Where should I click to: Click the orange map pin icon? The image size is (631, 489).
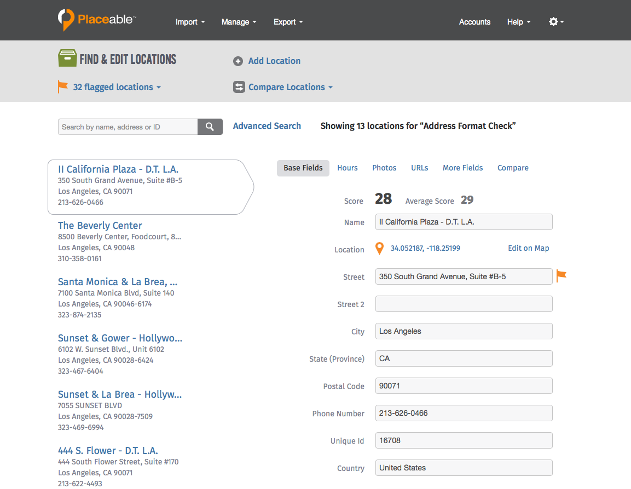click(x=379, y=249)
